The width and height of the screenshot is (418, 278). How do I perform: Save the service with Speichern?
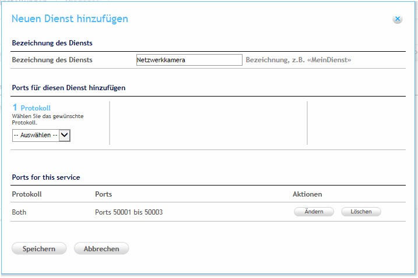point(39,249)
